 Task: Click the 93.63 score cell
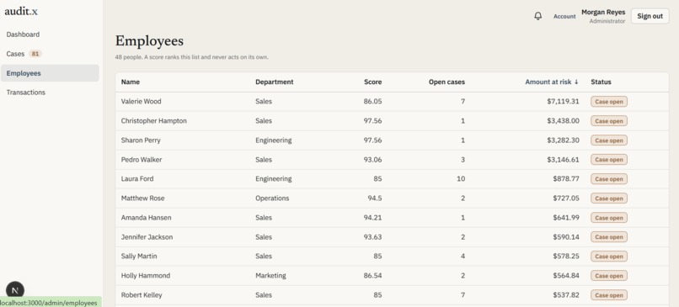point(373,237)
